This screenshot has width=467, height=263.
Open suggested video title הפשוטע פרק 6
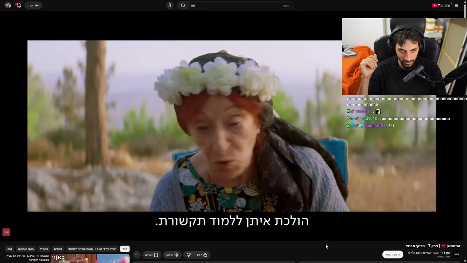(x=28, y=258)
